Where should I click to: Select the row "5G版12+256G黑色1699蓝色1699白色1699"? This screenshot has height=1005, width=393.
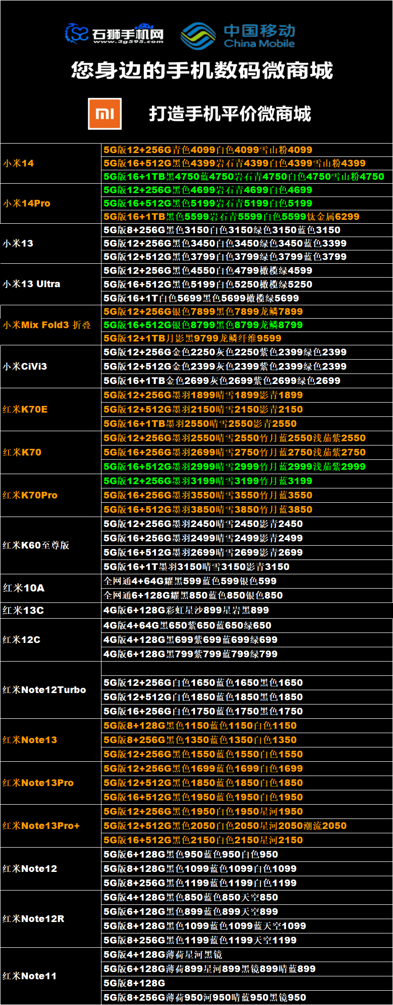[247, 768]
